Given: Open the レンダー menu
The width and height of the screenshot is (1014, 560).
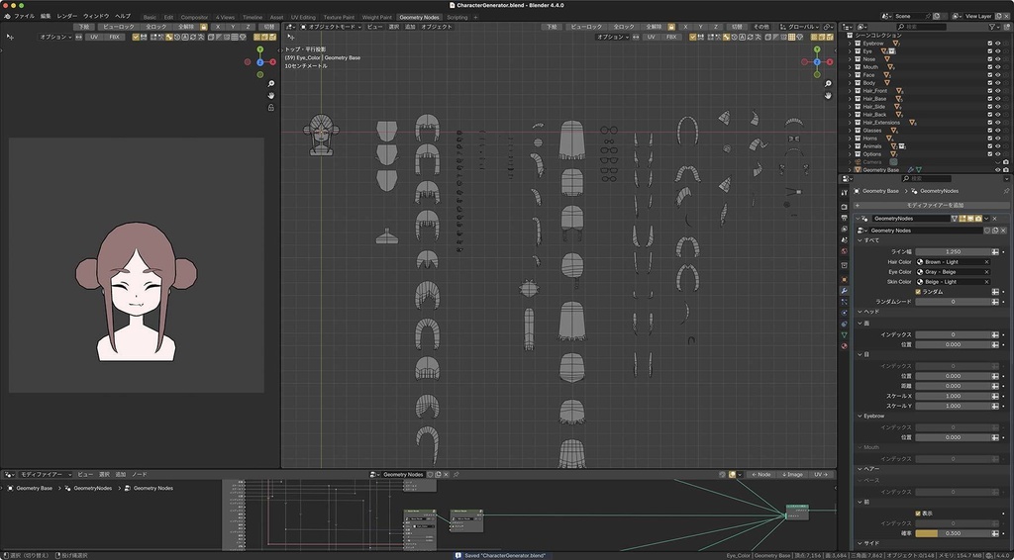Looking at the screenshot, I should [x=67, y=16].
